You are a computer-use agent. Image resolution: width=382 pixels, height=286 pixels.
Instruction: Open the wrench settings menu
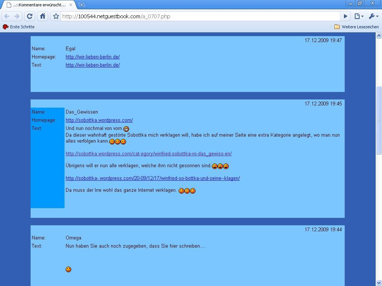click(x=373, y=16)
